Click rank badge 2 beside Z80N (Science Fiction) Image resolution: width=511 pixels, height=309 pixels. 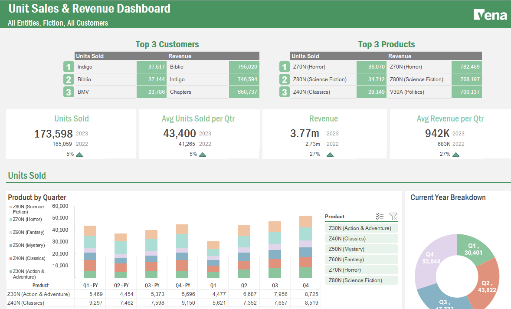pyautogui.click(x=285, y=79)
